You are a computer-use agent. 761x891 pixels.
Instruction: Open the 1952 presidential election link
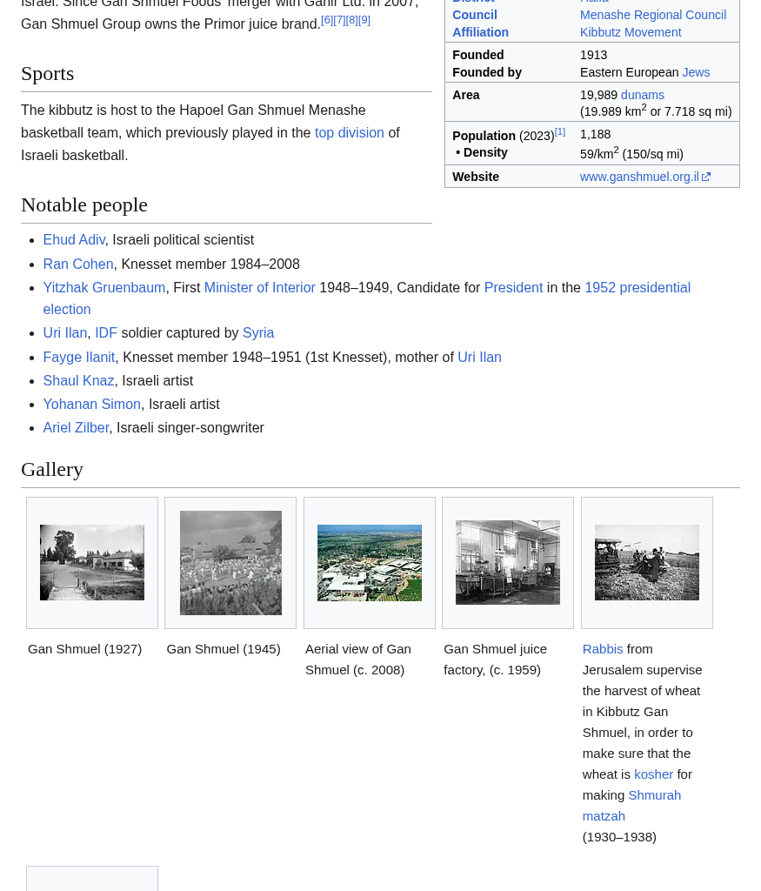tap(637, 288)
